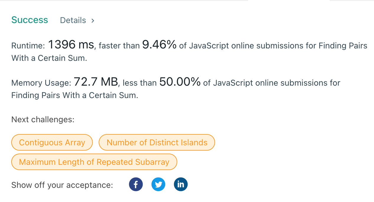Screen dimensions: 374x202
Task: Click the "Runtime:" label
Action: pyautogui.click(x=28, y=46)
